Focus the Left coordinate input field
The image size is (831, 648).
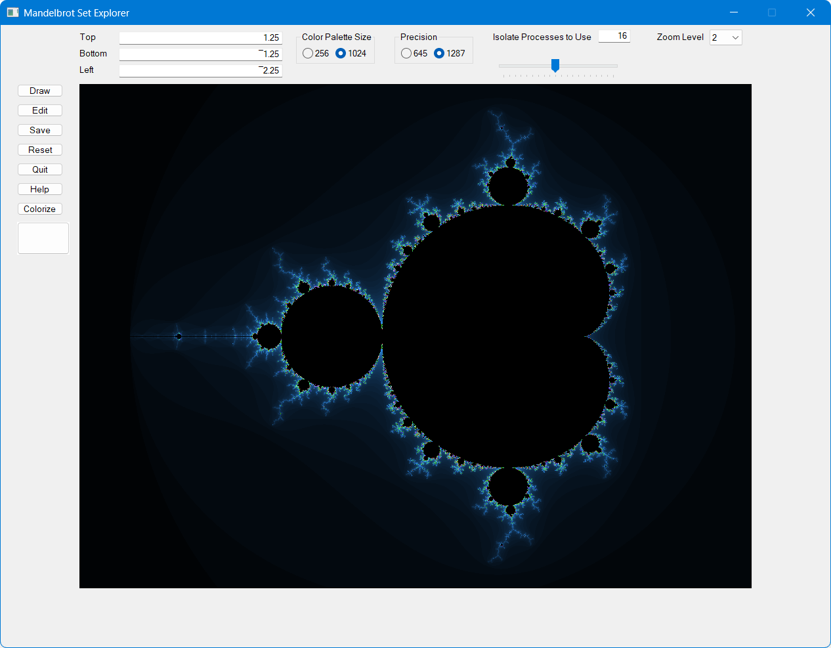pos(201,70)
